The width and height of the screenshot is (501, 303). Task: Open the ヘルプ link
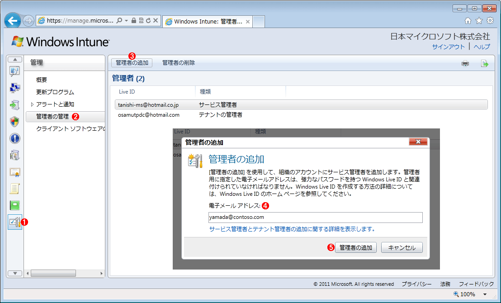click(482, 47)
